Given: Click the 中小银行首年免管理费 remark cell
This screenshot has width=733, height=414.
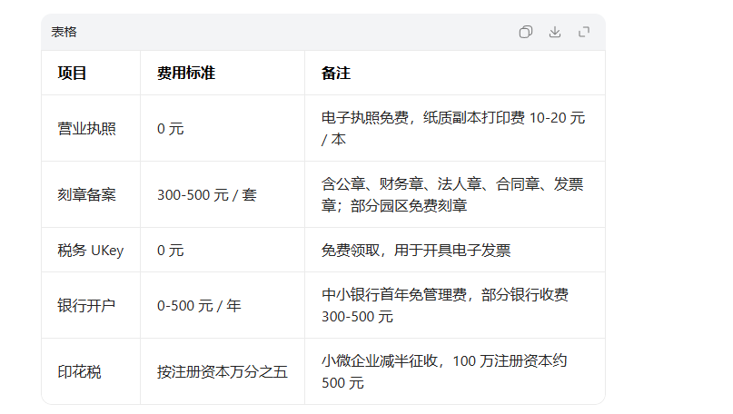Looking at the screenshot, I should (x=445, y=306).
